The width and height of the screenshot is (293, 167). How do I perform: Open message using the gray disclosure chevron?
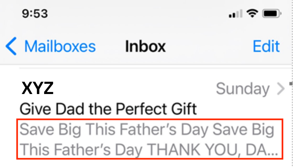click(x=281, y=89)
